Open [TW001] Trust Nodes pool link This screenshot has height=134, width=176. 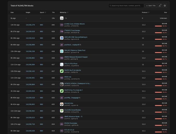(72, 30)
